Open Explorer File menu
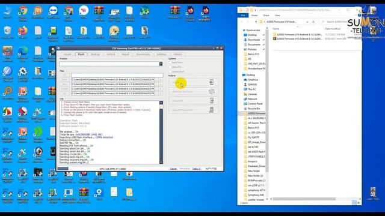385x216 pixels. (x=243, y=16)
